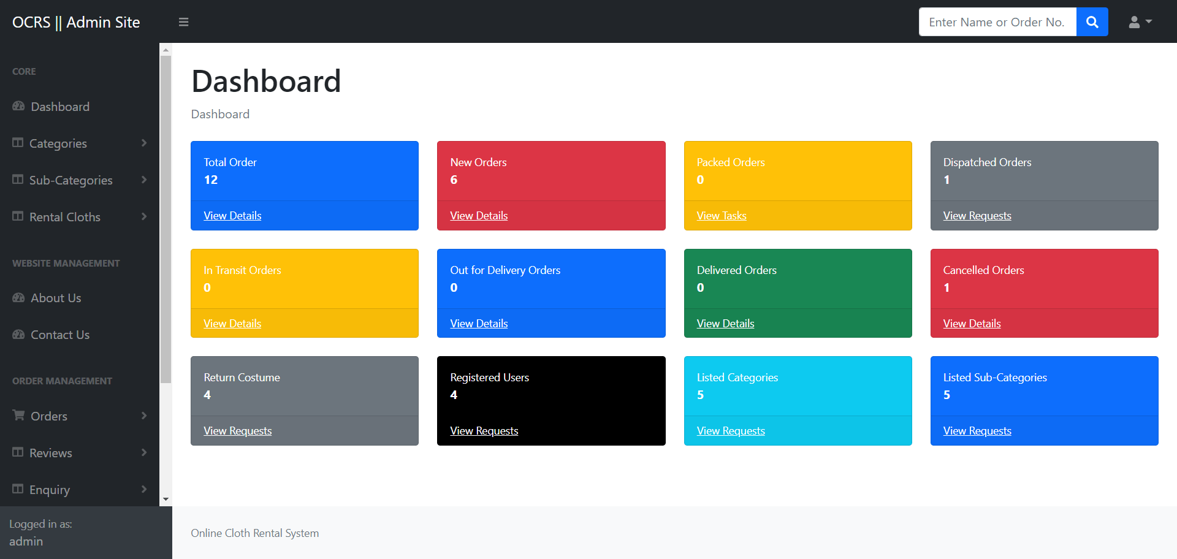Click View Tasks under Packed Orders
Screen dimensions: 1177x559
click(x=722, y=216)
